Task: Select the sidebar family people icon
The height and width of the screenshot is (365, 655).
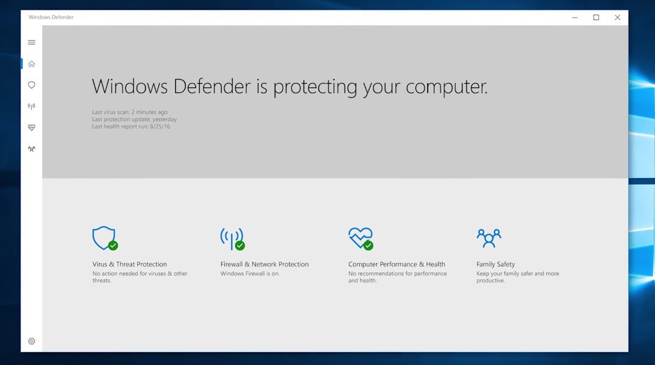Action: tap(32, 149)
